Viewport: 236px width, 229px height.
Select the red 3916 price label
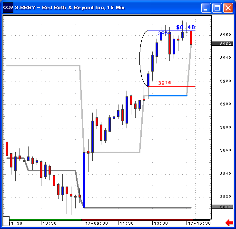[x=165, y=83]
